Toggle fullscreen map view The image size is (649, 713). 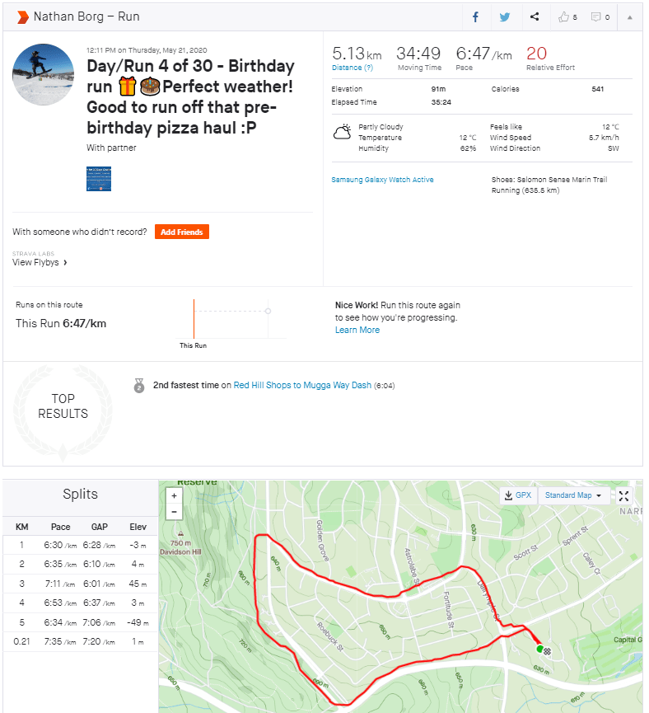(x=623, y=495)
